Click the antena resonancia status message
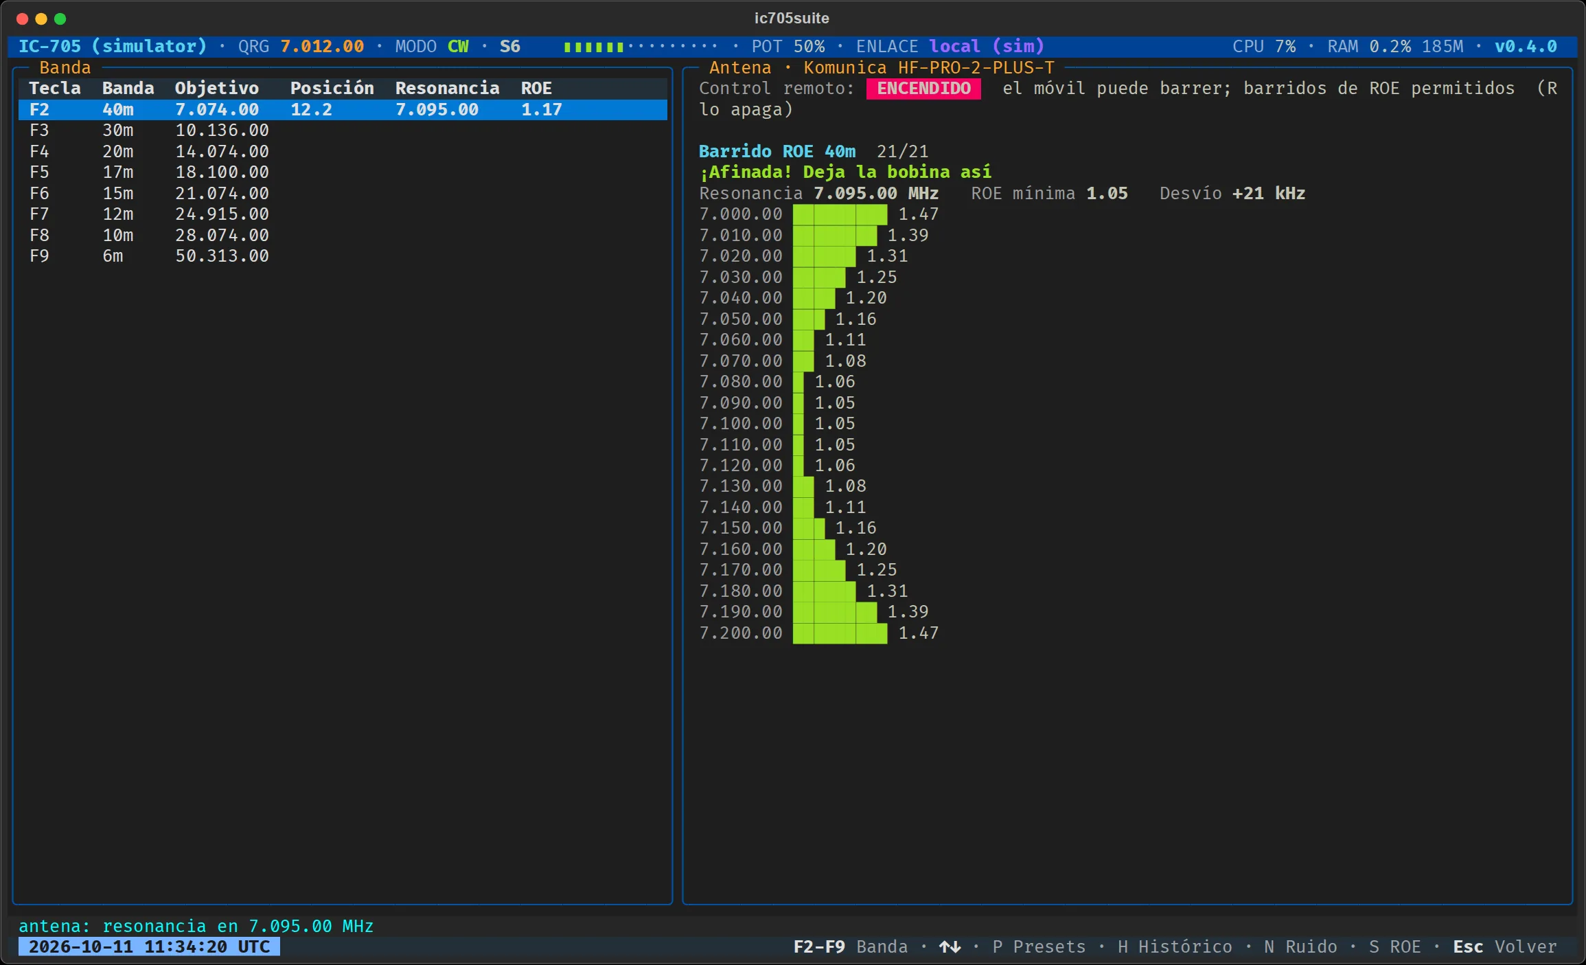Screen dimensions: 1586x965 (x=196, y=926)
